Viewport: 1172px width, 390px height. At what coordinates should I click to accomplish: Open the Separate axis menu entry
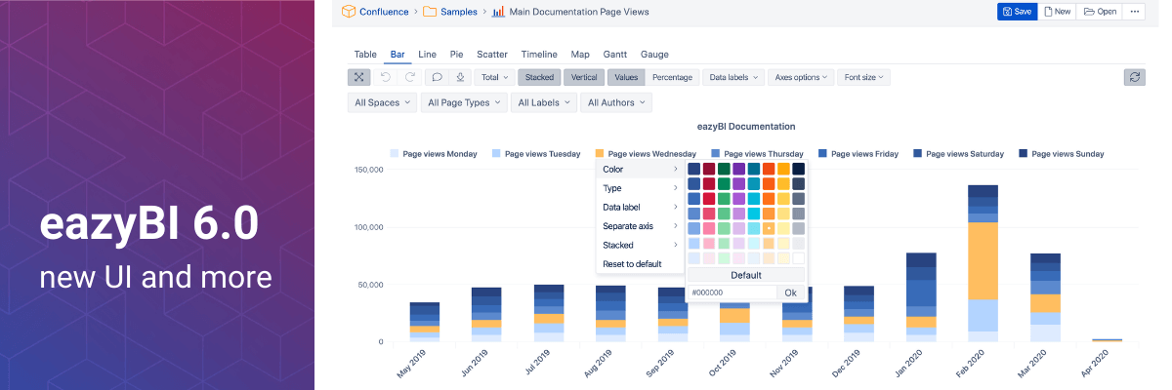(640, 226)
